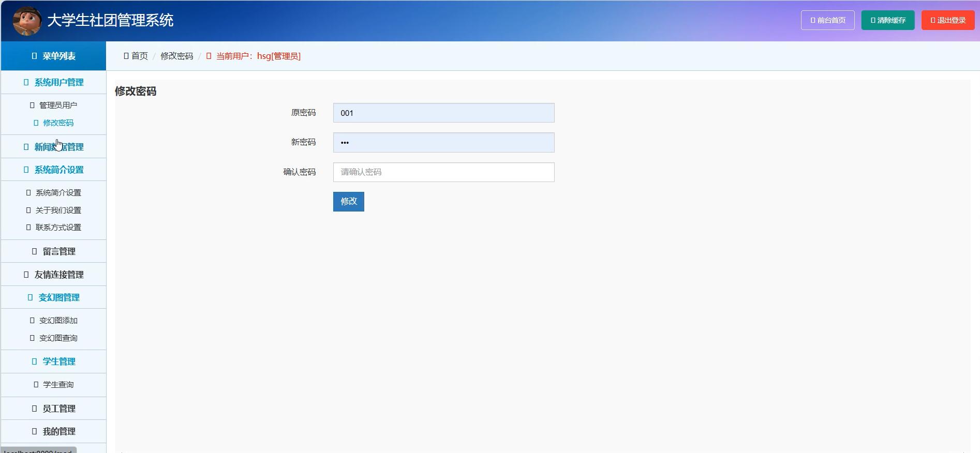Open the 前台首页 button
Image resolution: width=980 pixels, height=453 pixels.
click(x=827, y=20)
